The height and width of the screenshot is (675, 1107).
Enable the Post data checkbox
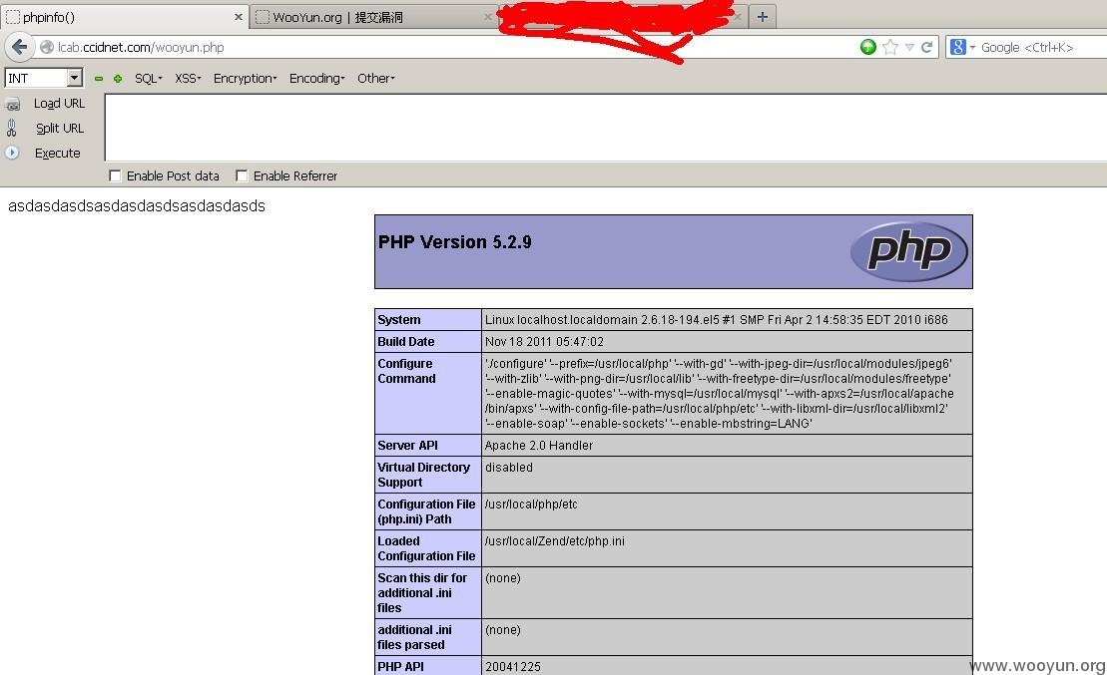click(x=115, y=175)
